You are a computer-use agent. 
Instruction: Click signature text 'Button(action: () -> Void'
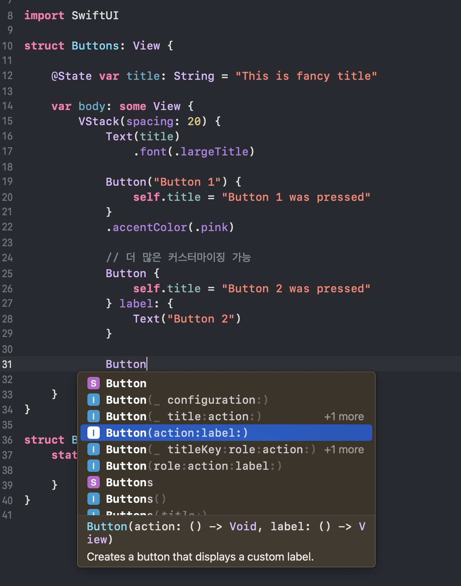point(172,527)
